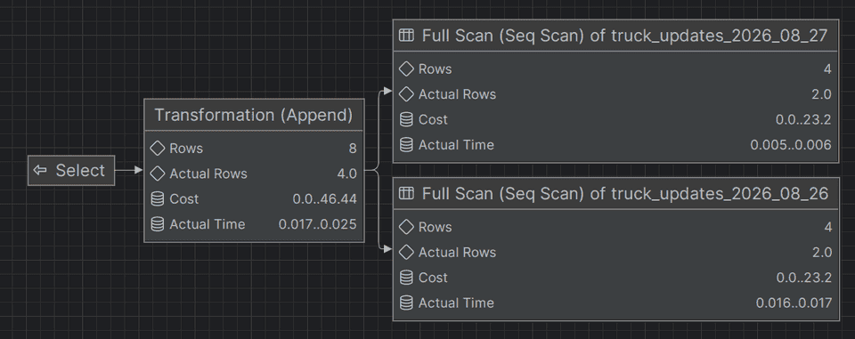Image resolution: width=855 pixels, height=339 pixels.
Task: Click the table icon of truck_updates_2026_08_26 scan
Action: pyautogui.click(x=406, y=193)
